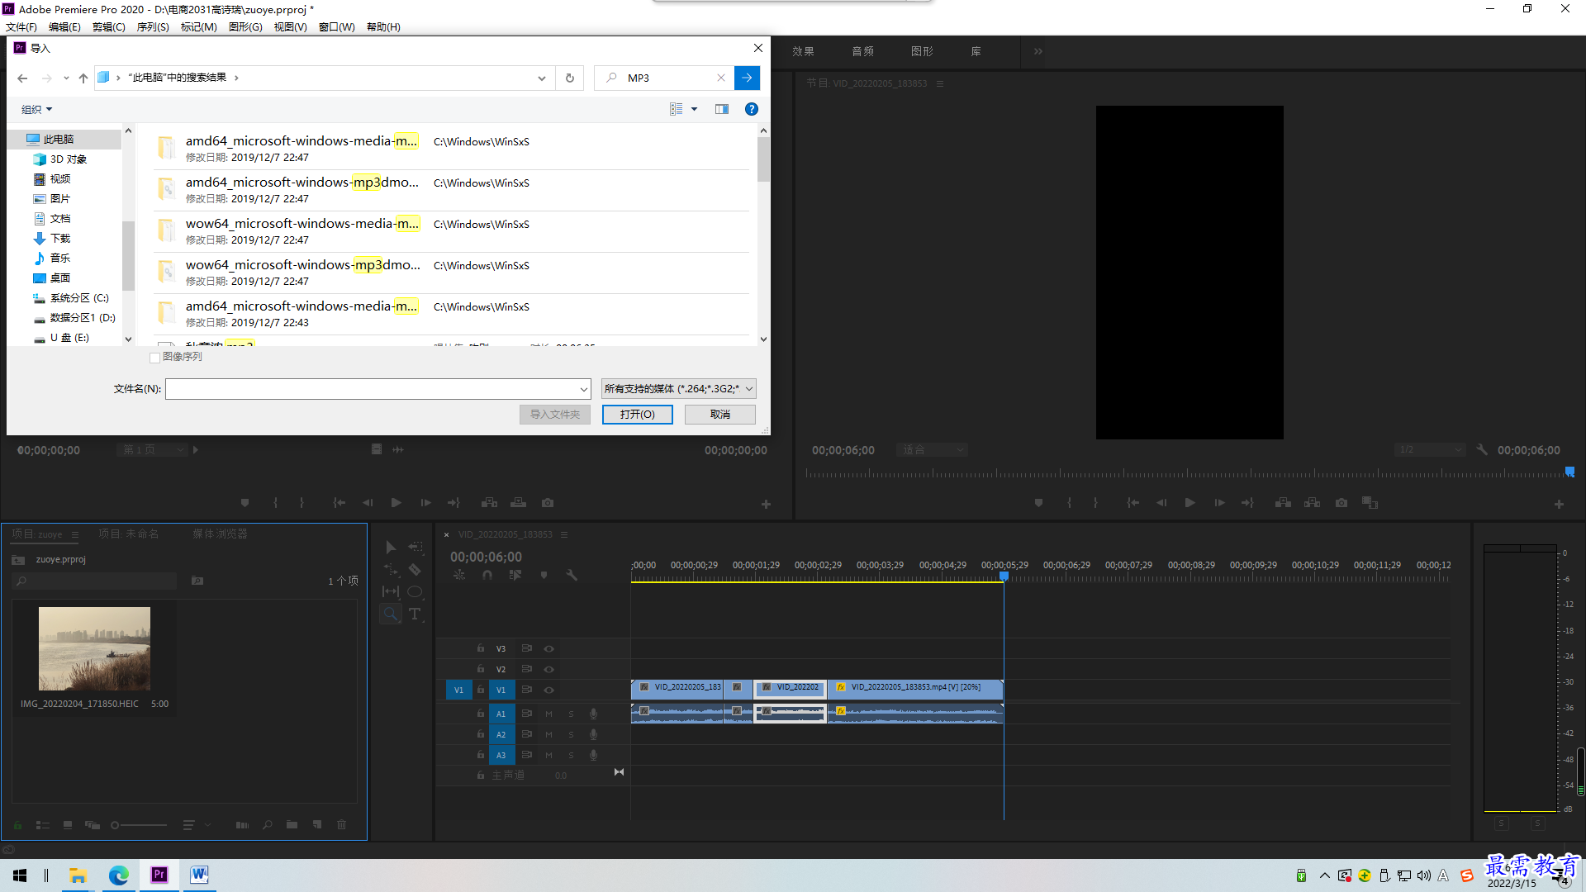Mute audio track A1
The width and height of the screenshot is (1586, 892).
(x=548, y=714)
